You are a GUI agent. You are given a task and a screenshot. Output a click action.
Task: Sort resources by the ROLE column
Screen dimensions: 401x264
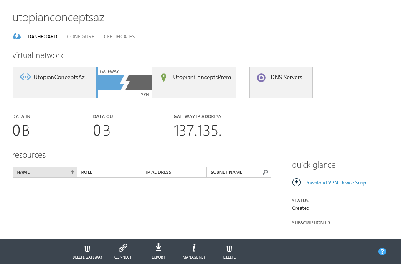[x=109, y=172]
